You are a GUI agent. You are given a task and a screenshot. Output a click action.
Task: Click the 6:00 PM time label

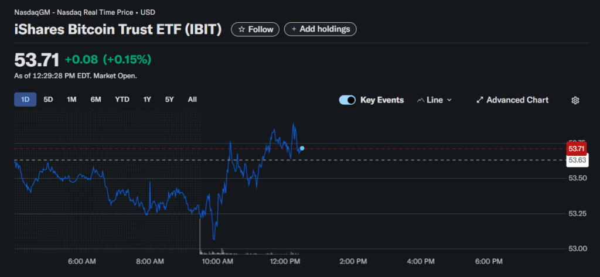tap(489, 262)
